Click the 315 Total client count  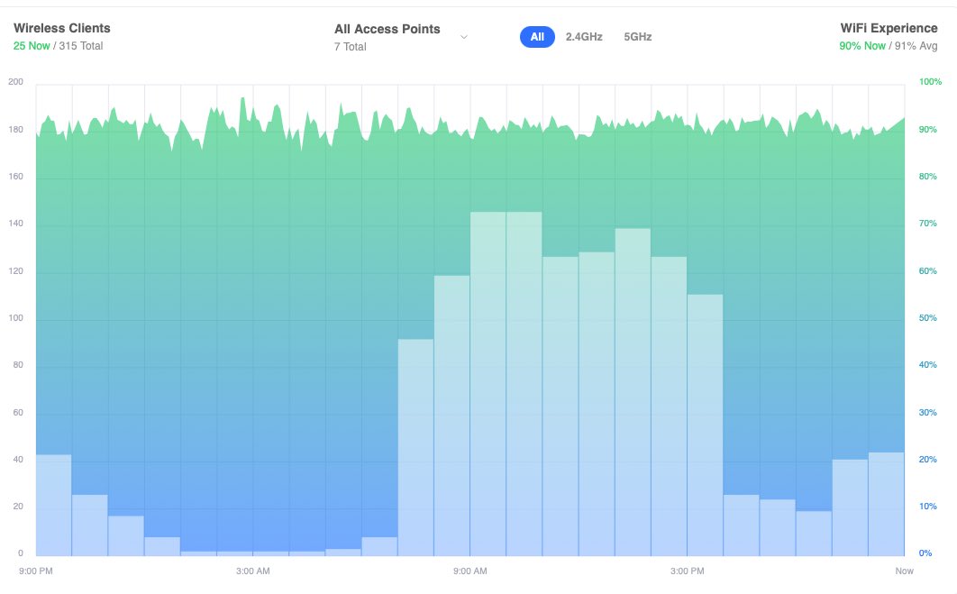click(x=81, y=46)
